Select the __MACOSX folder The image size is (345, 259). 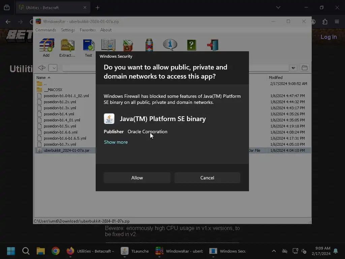tap(53, 90)
